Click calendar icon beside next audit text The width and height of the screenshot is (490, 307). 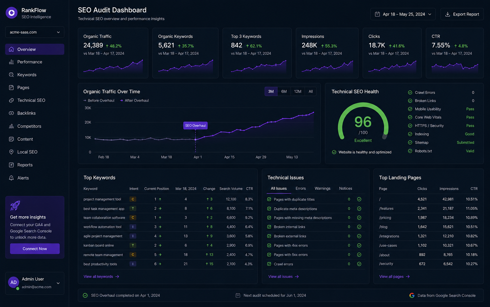pyautogui.click(x=238, y=296)
